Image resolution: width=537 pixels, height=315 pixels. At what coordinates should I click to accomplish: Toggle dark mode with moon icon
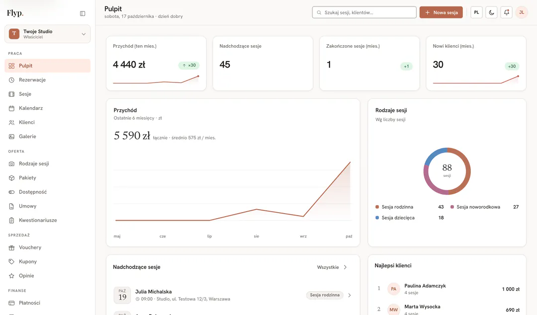click(x=491, y=12)
